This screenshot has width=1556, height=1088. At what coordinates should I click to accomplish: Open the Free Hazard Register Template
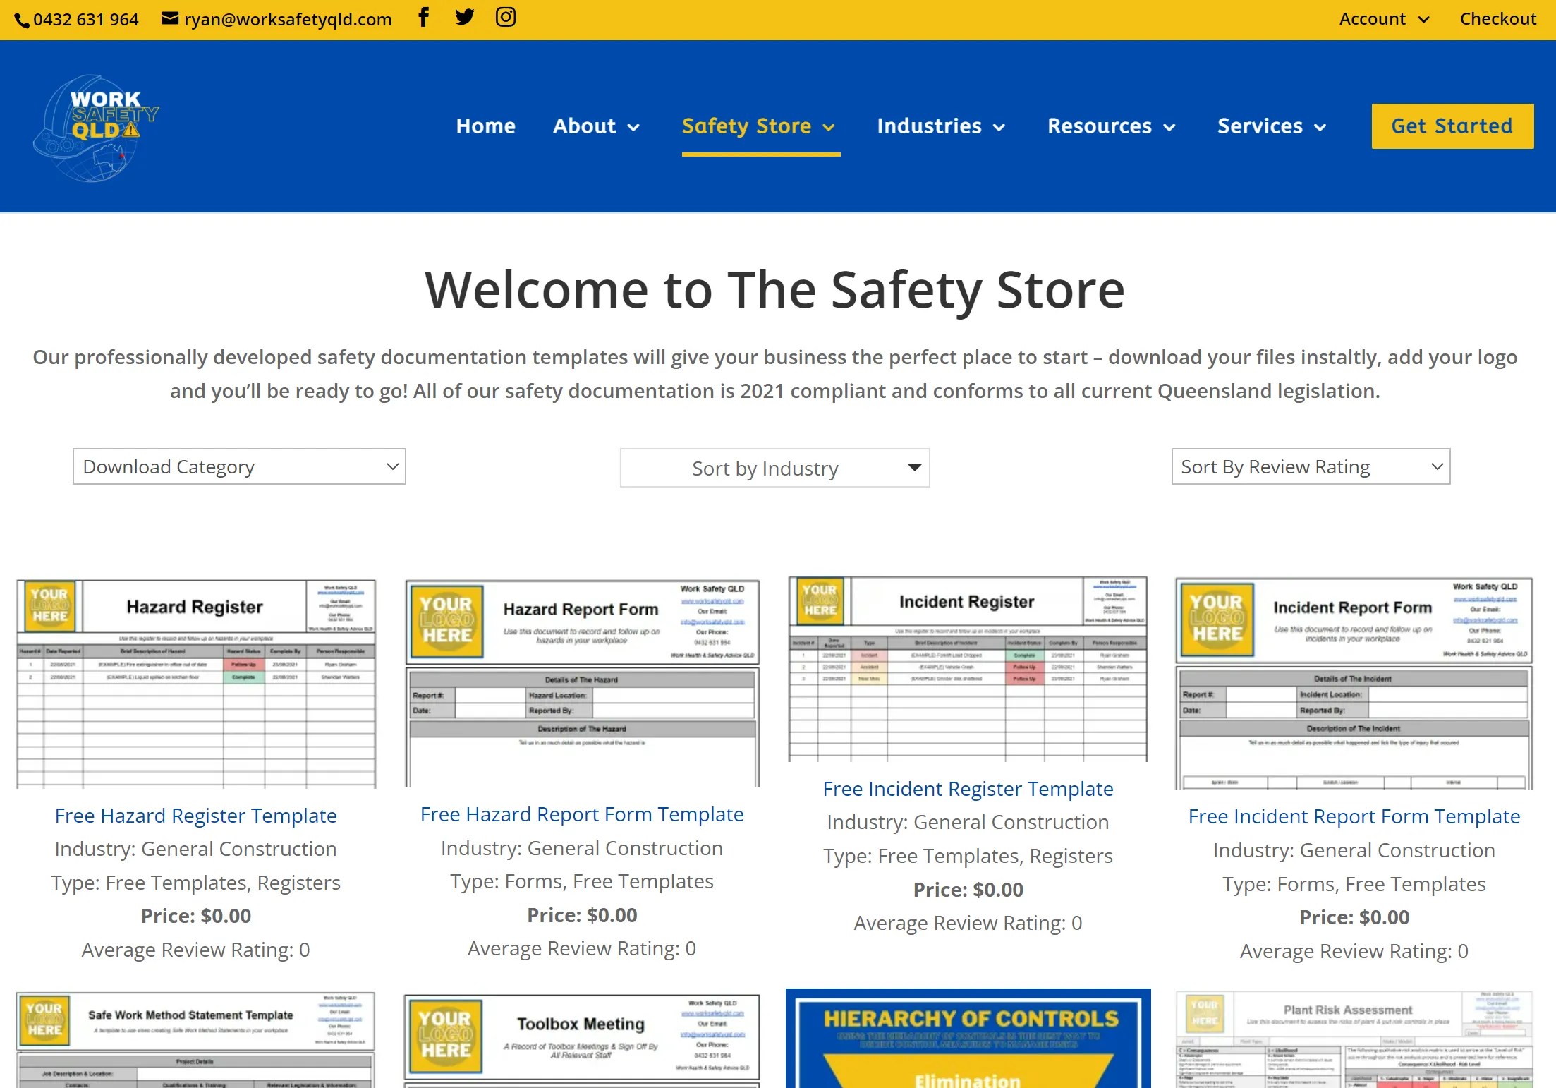(196, 815)
